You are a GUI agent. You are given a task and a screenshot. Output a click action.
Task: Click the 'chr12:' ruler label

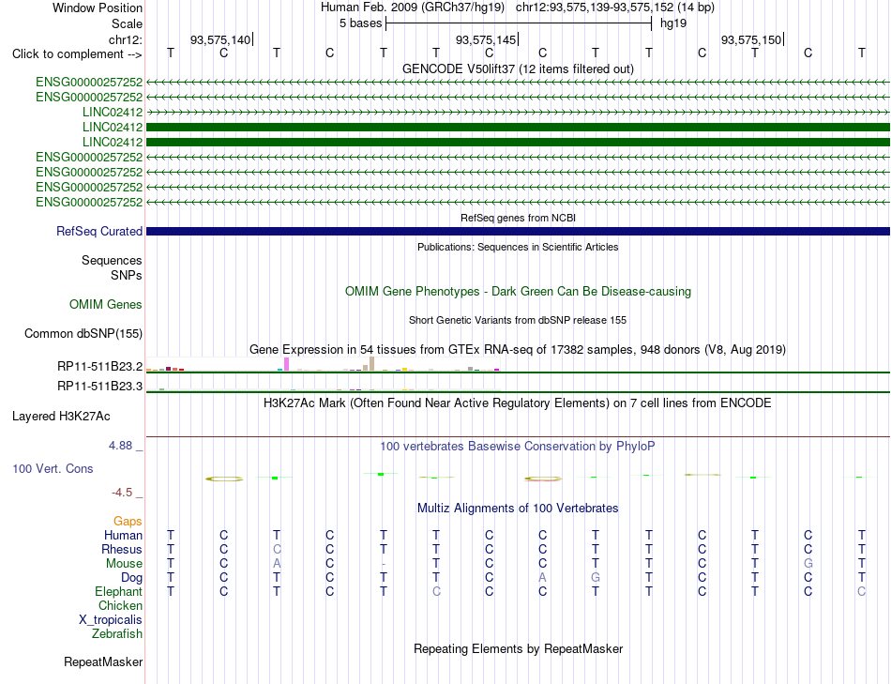point(125,39)
